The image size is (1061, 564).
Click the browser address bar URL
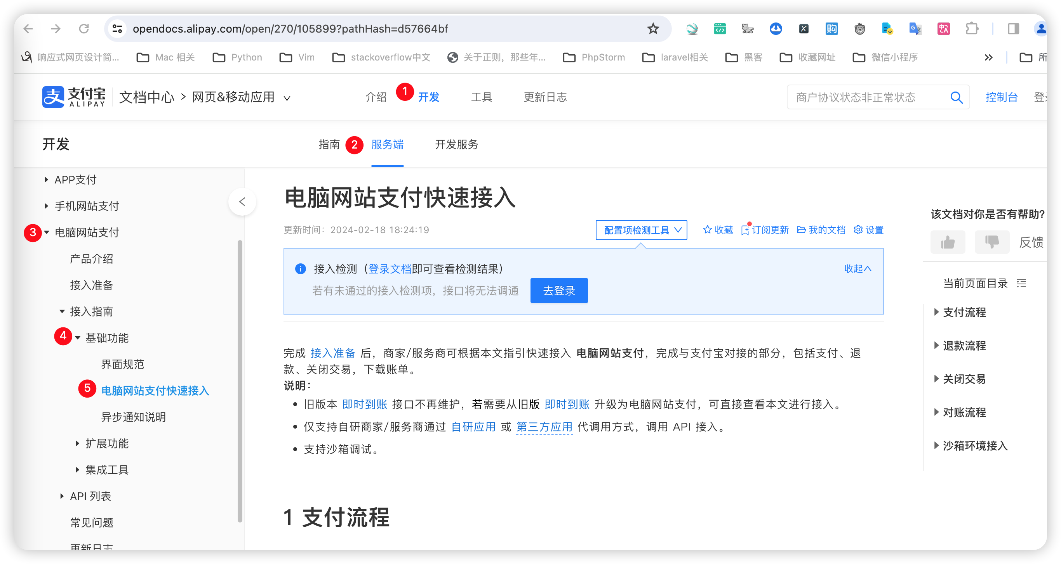coord(290,29)
